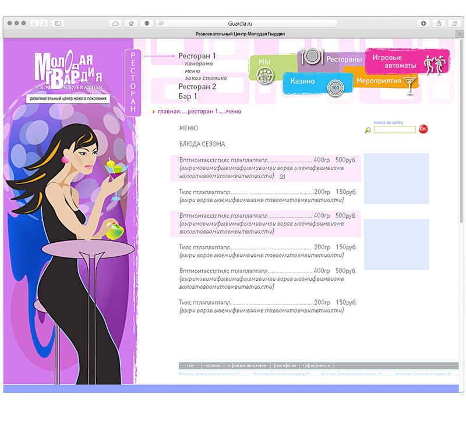
Task: Click the page's vertical scrollbar
Action: [461, 131]
